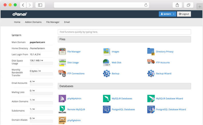This screenshot has height=125, width=203.
Task: Click the MySQL Database Wizard icon
Action: 151,99
